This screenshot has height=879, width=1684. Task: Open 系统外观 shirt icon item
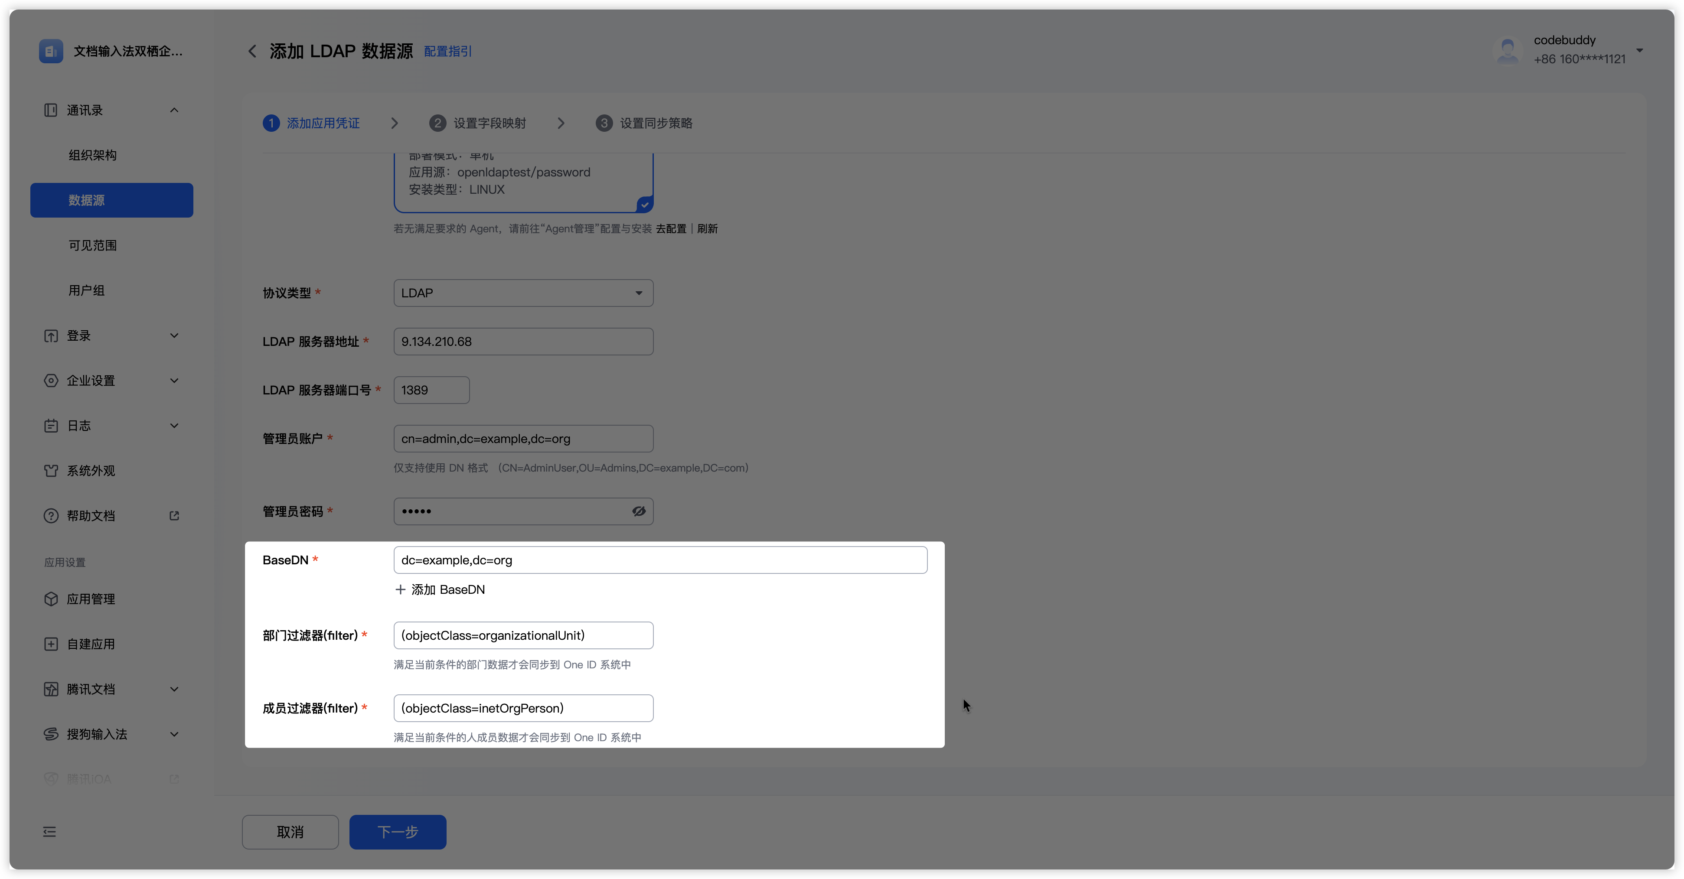point(51,471)
